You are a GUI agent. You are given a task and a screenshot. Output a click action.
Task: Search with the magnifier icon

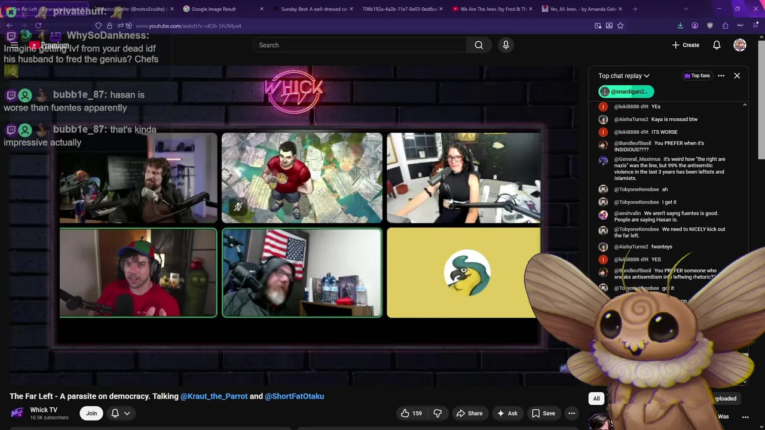click(479, 45)
